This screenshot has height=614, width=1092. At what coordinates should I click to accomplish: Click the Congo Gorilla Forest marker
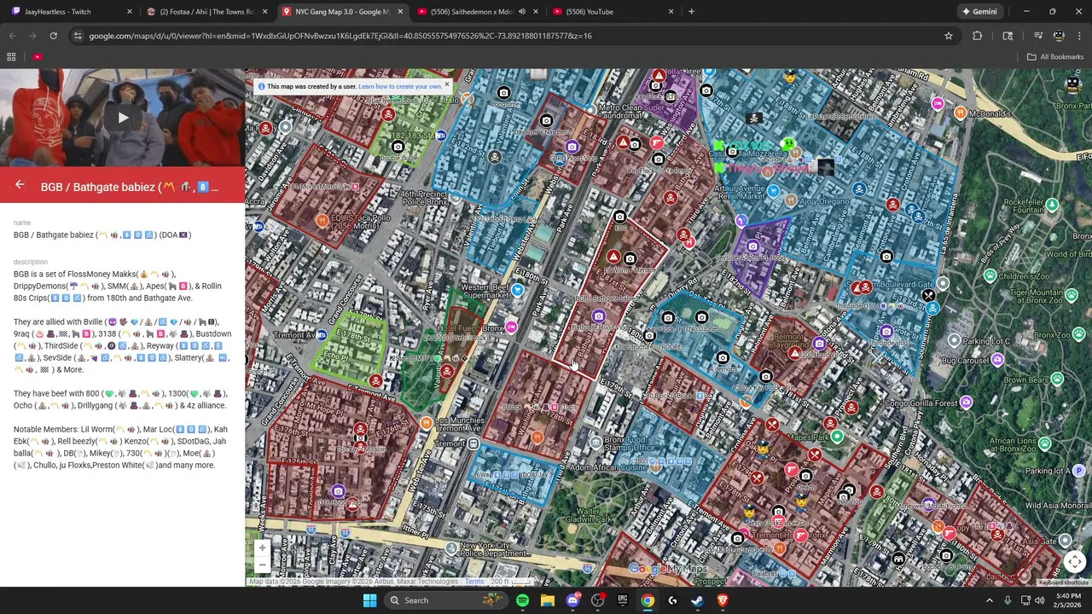point(966,402)
